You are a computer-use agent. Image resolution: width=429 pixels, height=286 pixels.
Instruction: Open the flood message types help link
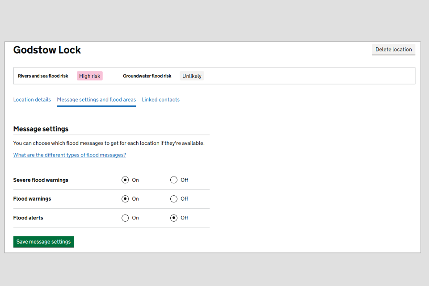point(70,155)
